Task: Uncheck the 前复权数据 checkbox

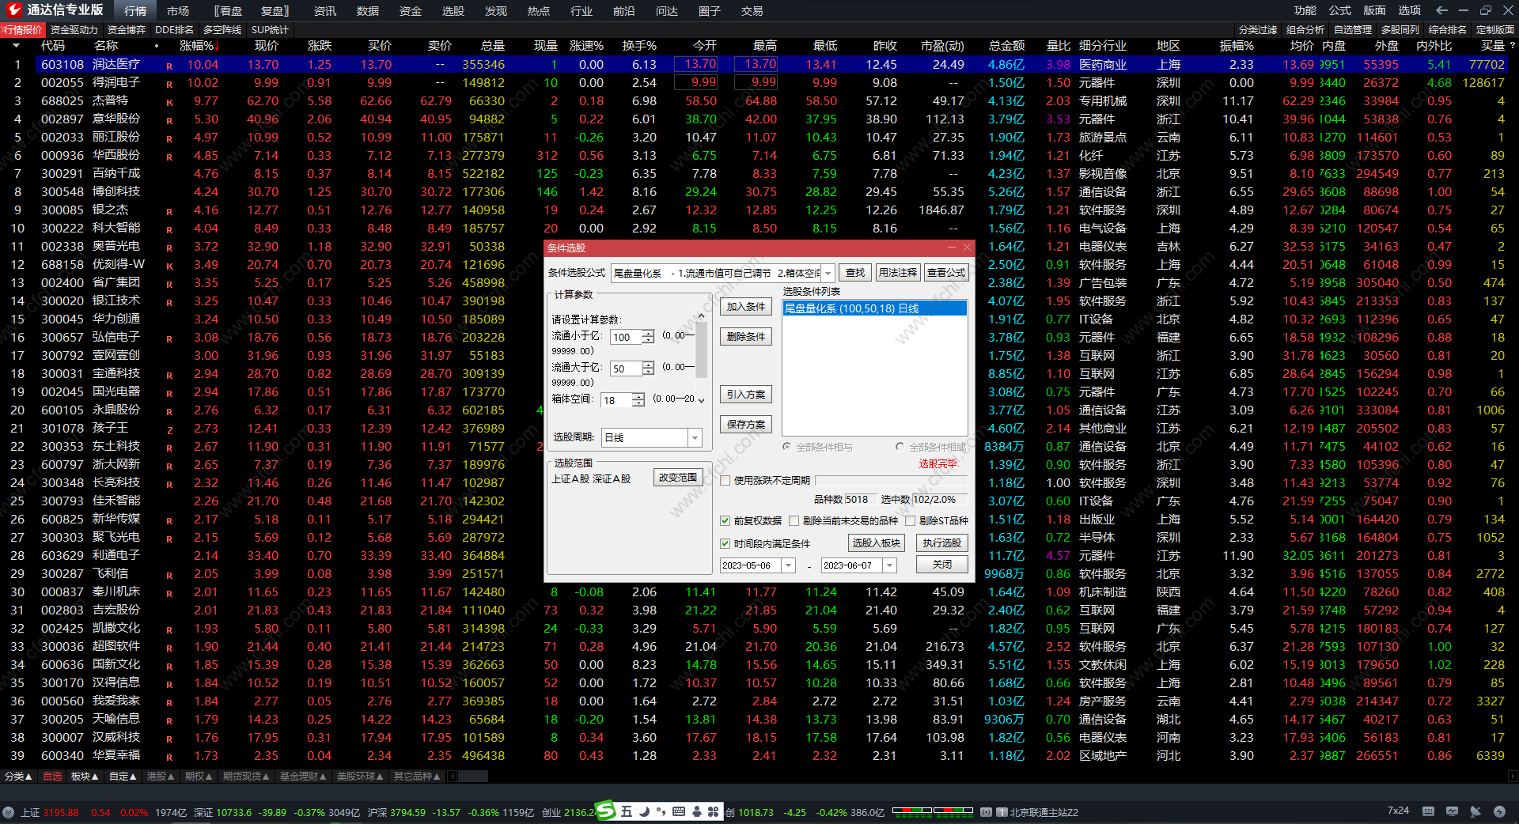Action: (x=725, y=521)
